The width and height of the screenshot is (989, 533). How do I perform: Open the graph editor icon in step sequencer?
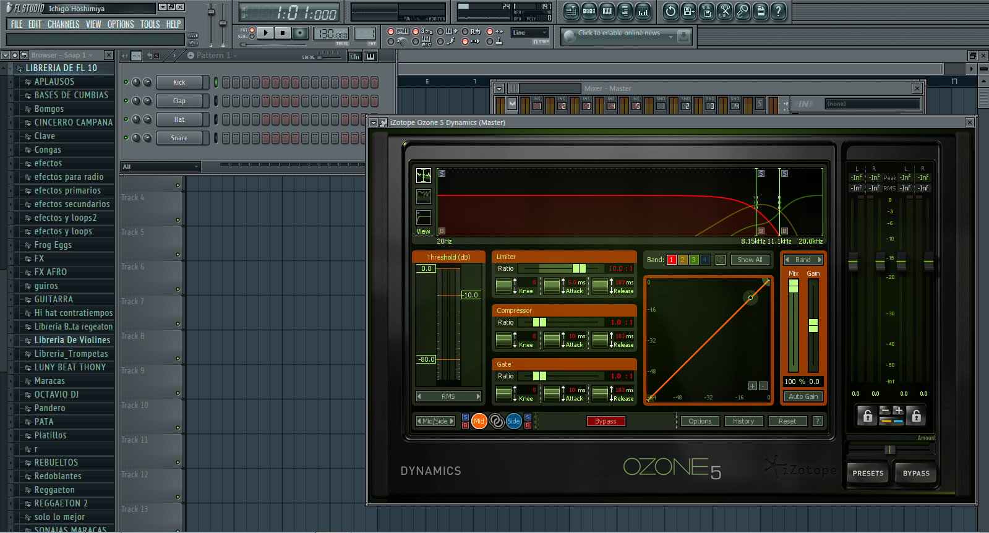click(x=355, y=56)
